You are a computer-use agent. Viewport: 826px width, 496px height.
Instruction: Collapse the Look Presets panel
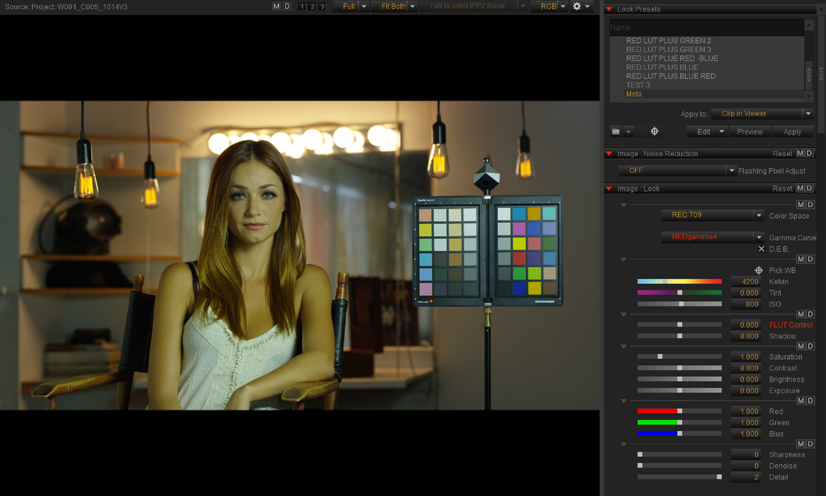(x=609, y=9)
